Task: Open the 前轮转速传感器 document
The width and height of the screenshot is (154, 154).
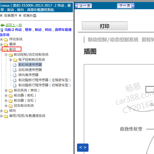Action: (30, 65)
